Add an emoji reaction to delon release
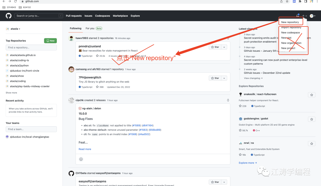Viewport: 321px width, 186px height. point(81,159)
